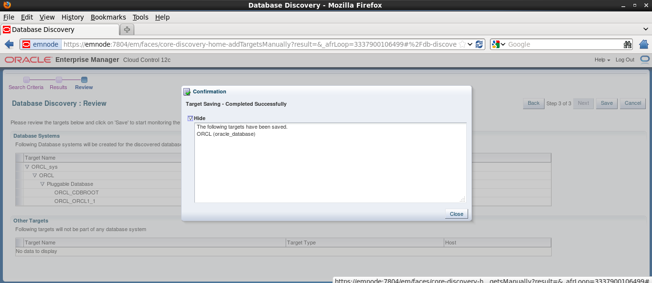Click the Save button
Screen dimensions: 652x283
607,103
